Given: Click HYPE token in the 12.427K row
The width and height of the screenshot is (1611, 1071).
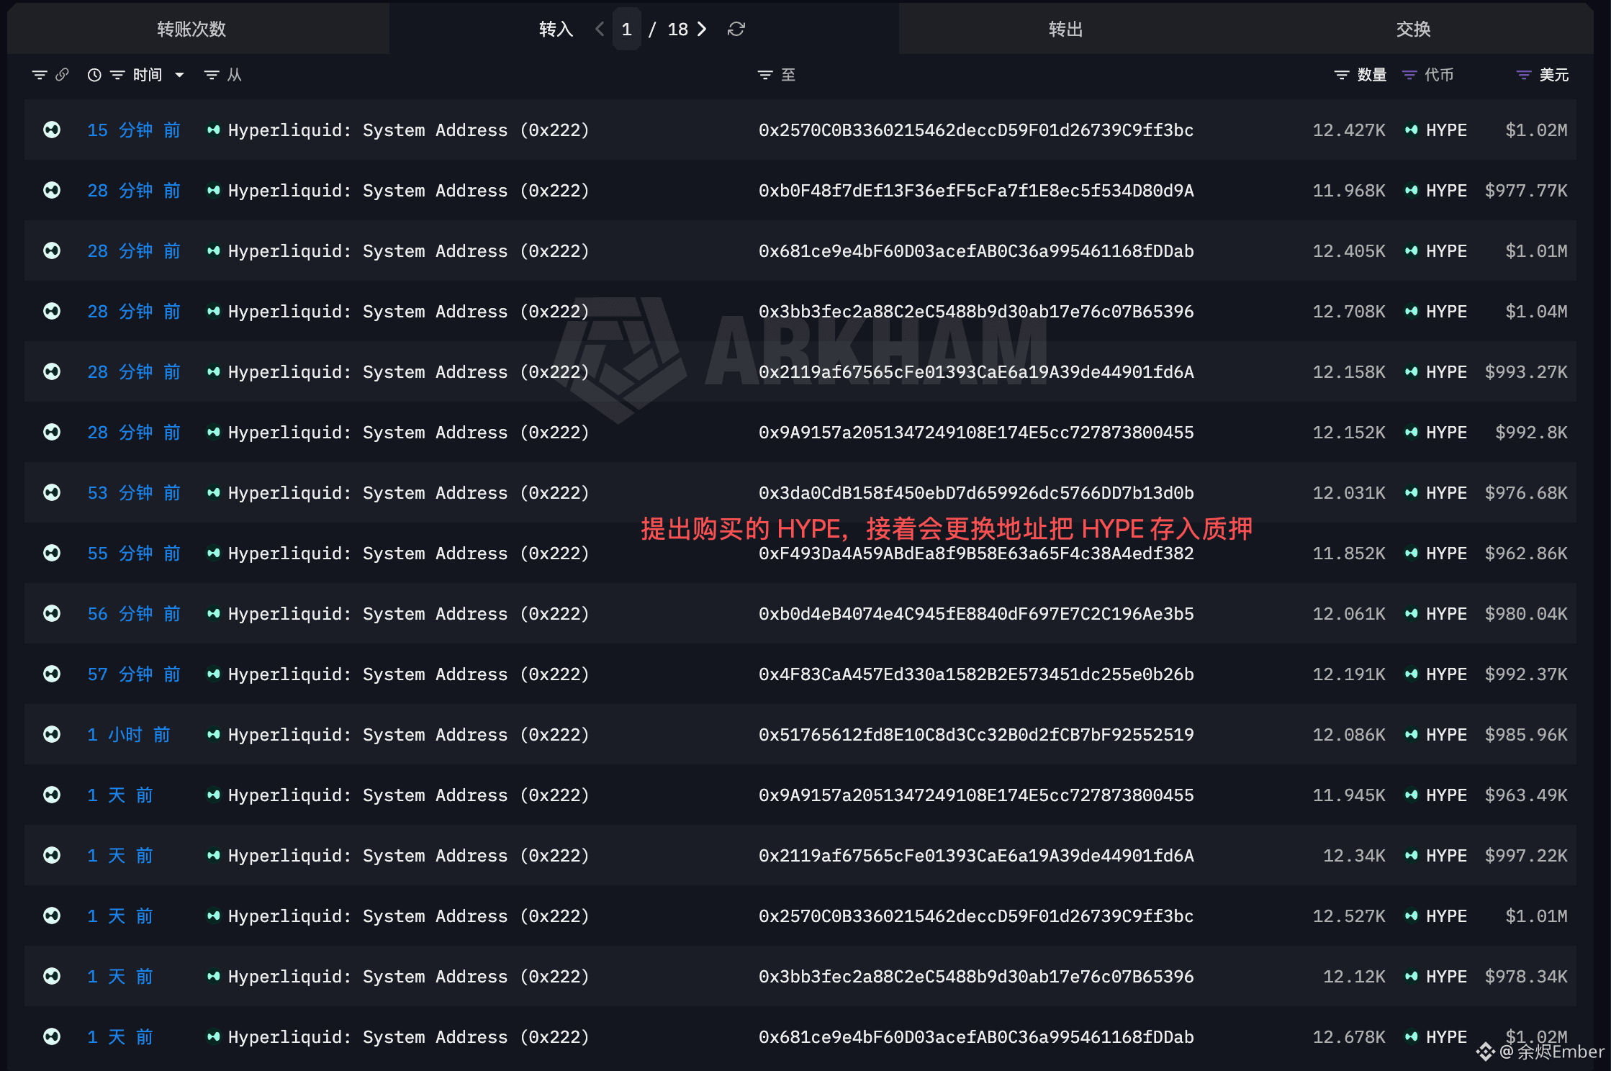Looking at the screenshot, I should [1446, 130].
